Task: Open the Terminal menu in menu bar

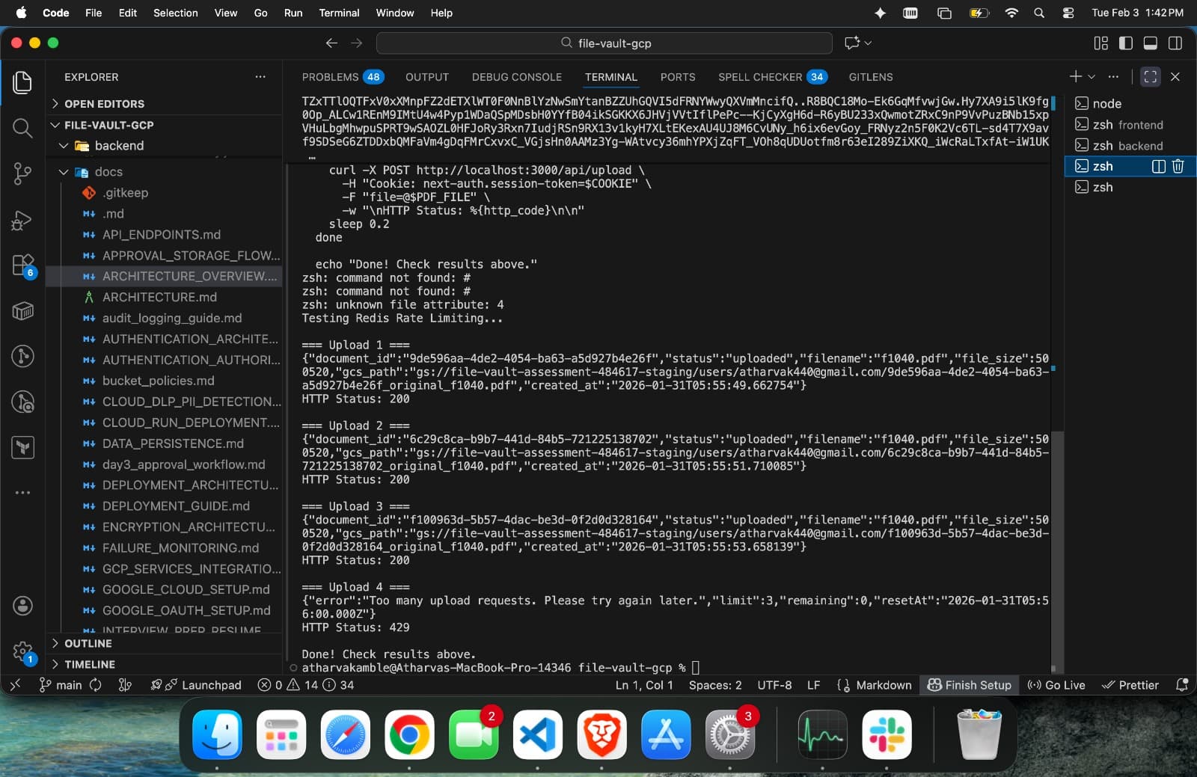Action: tap(339, 13)
